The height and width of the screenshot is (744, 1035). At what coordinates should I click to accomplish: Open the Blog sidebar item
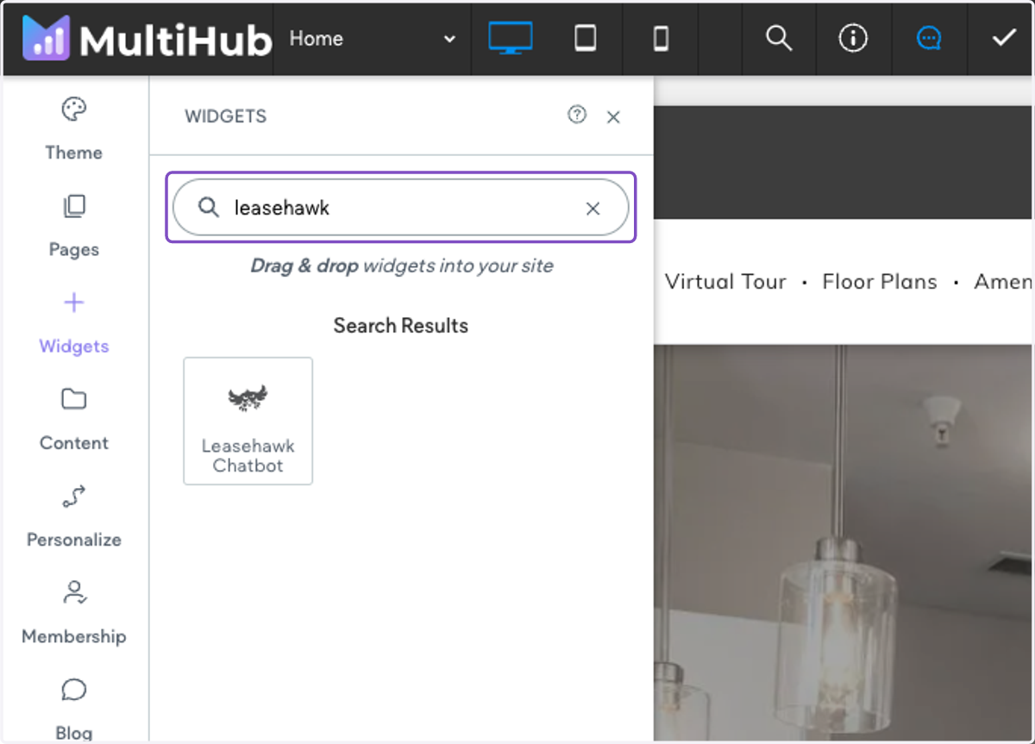(74, 709)
